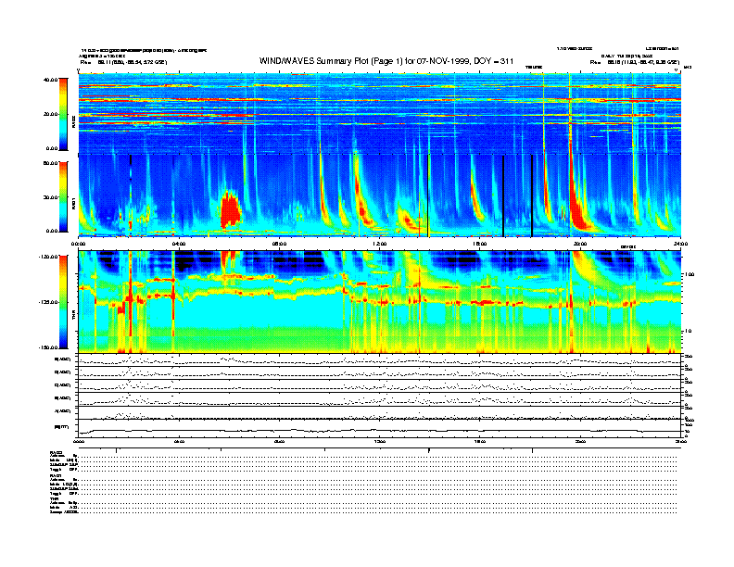
Task: Click the RAD2 color scale bar
Action: coord(63,114)
